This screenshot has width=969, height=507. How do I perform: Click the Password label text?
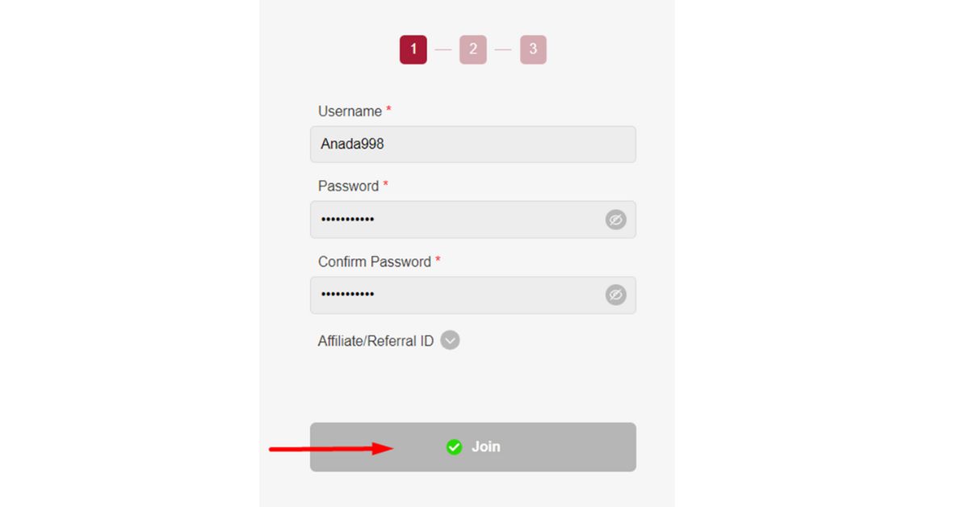348,186
